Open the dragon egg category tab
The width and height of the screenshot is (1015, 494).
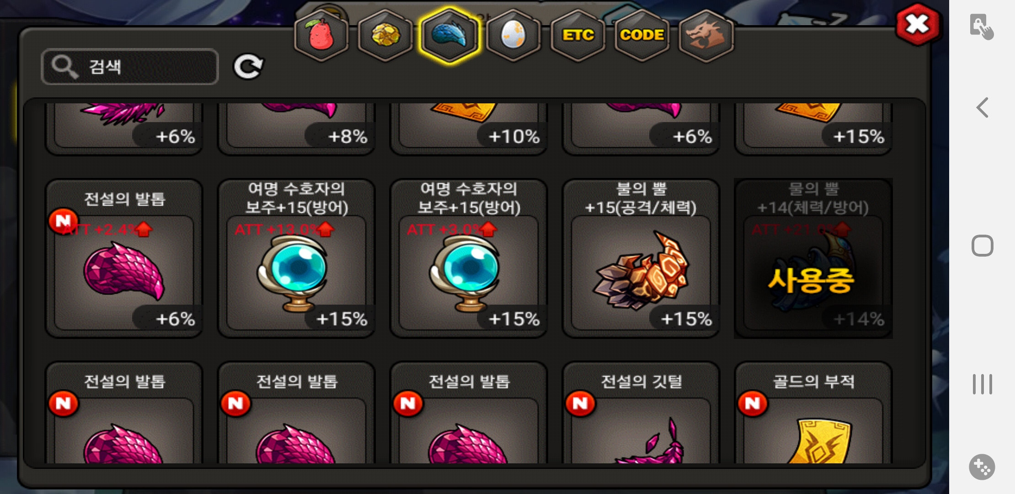coord(513,35)
